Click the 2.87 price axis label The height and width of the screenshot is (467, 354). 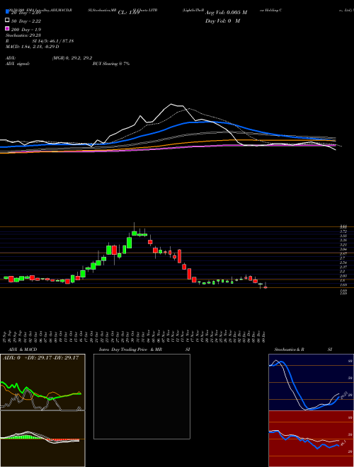point(343,253)
